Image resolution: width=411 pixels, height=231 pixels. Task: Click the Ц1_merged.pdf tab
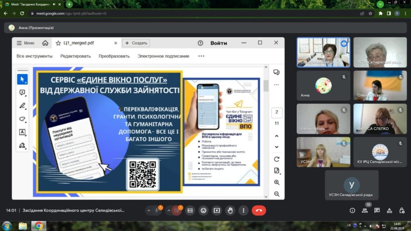pyautogui.click(x=87, y=43)
